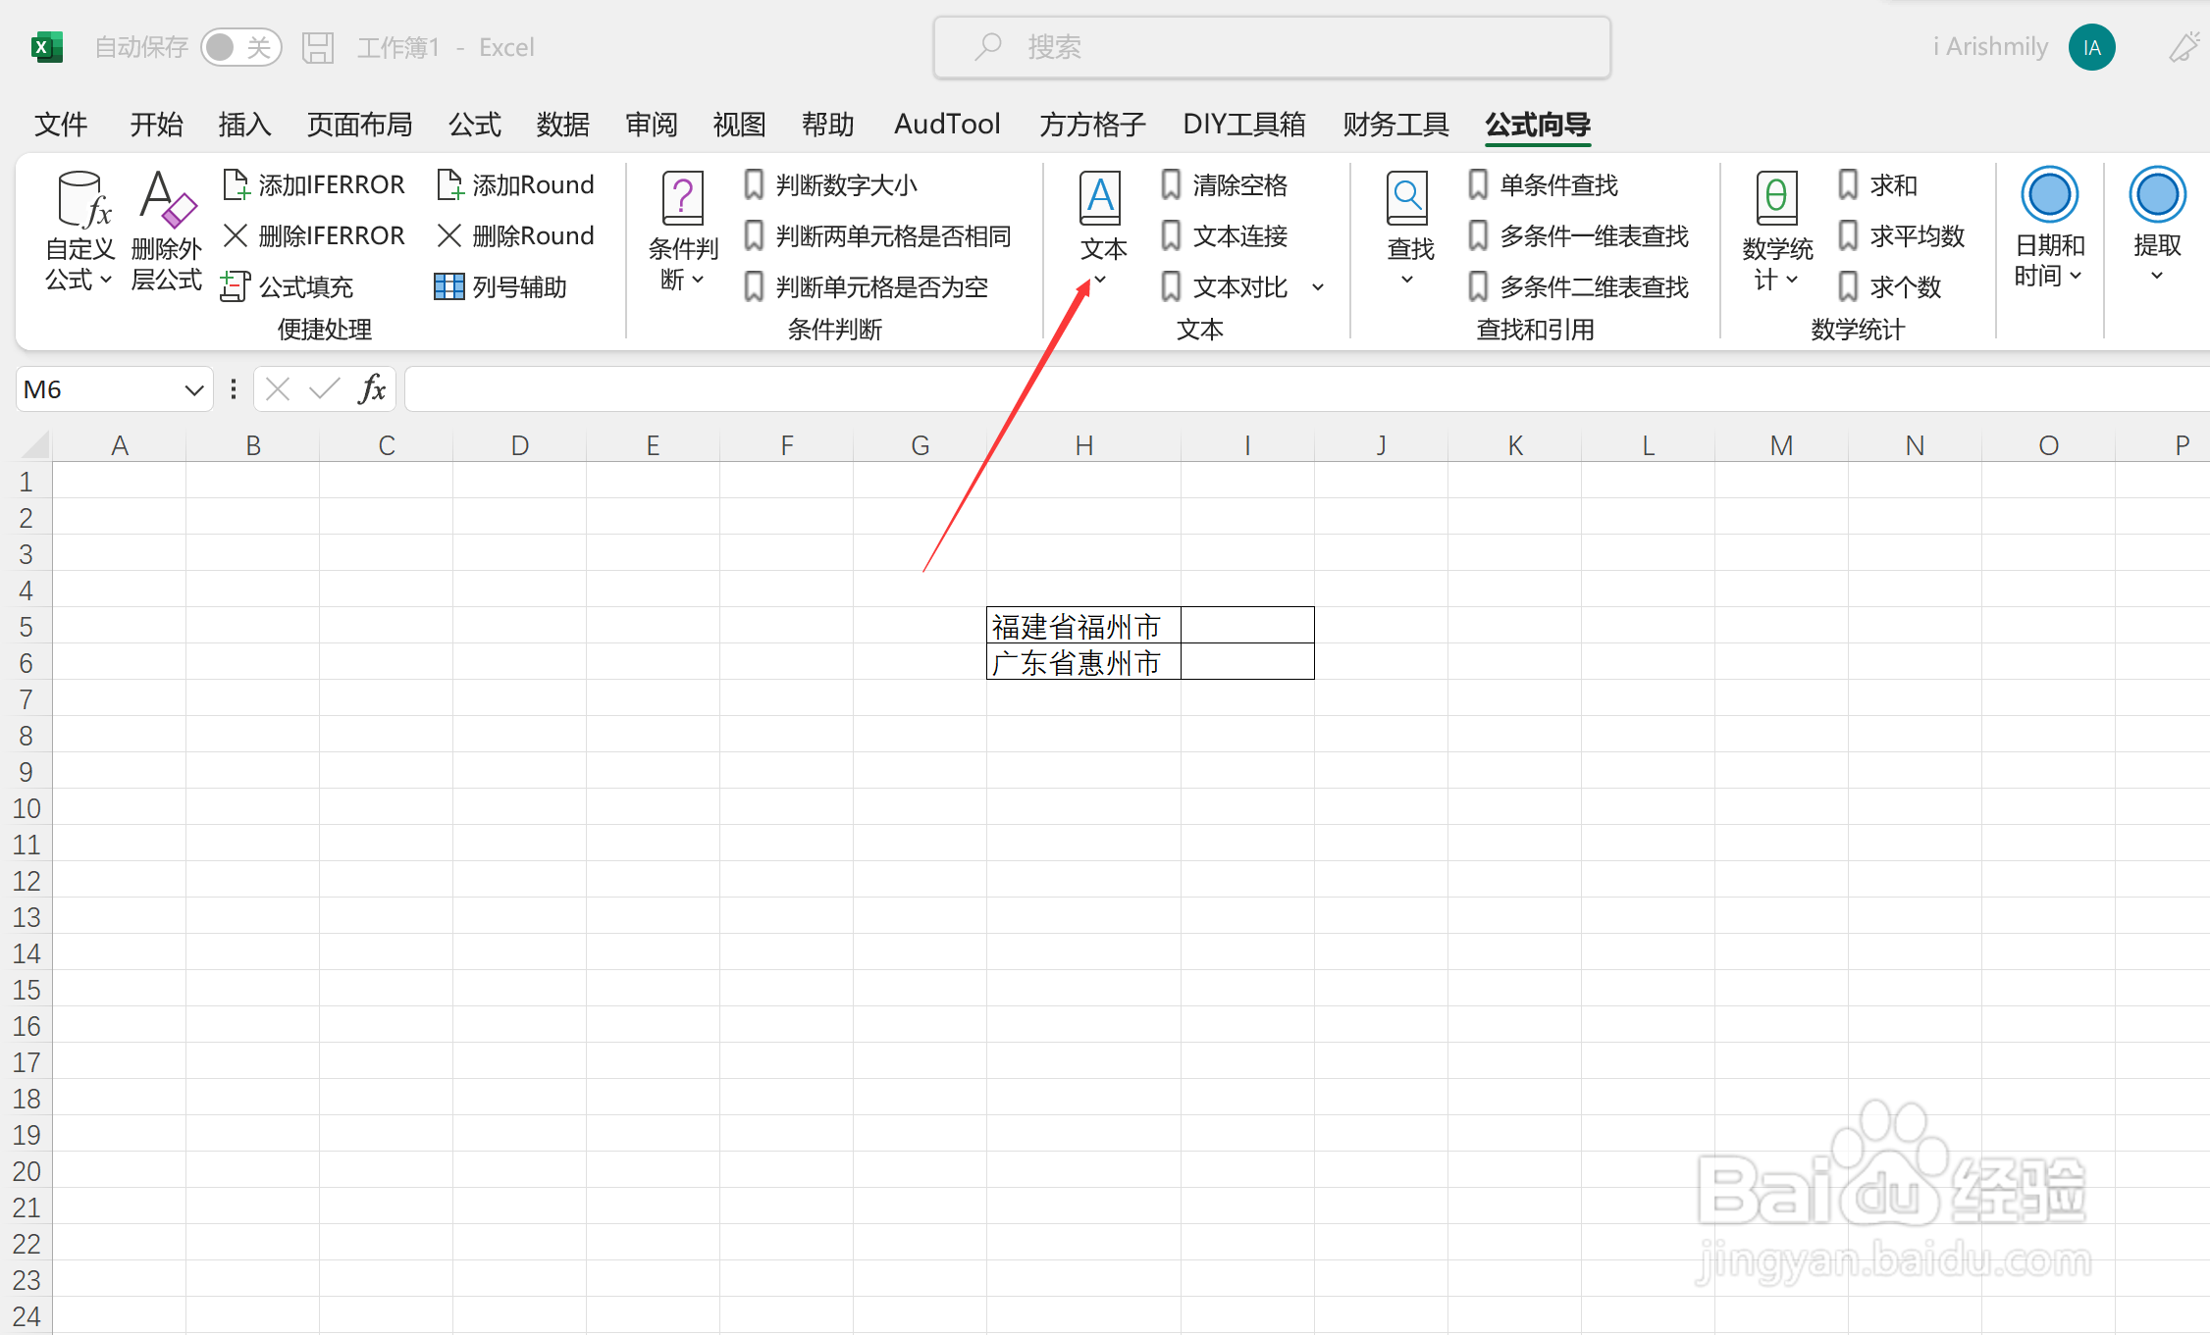Select 判断两单元格是否相同 command
Viewport: 2210px width, 1335px height.
click(877, 235)
